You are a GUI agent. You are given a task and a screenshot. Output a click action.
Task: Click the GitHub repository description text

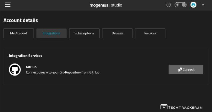[63, 72]
